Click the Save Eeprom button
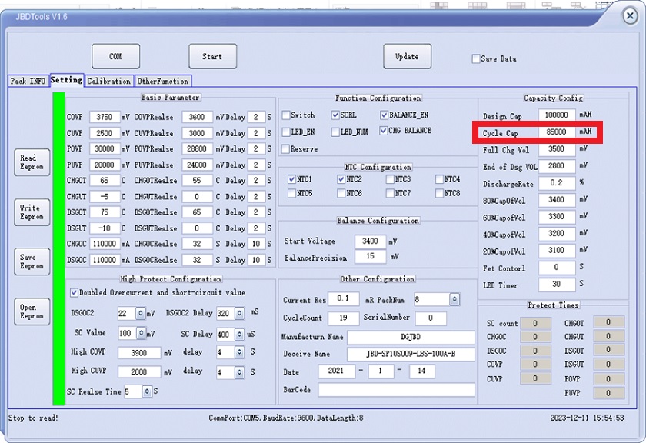 click(x=32, y=261)
